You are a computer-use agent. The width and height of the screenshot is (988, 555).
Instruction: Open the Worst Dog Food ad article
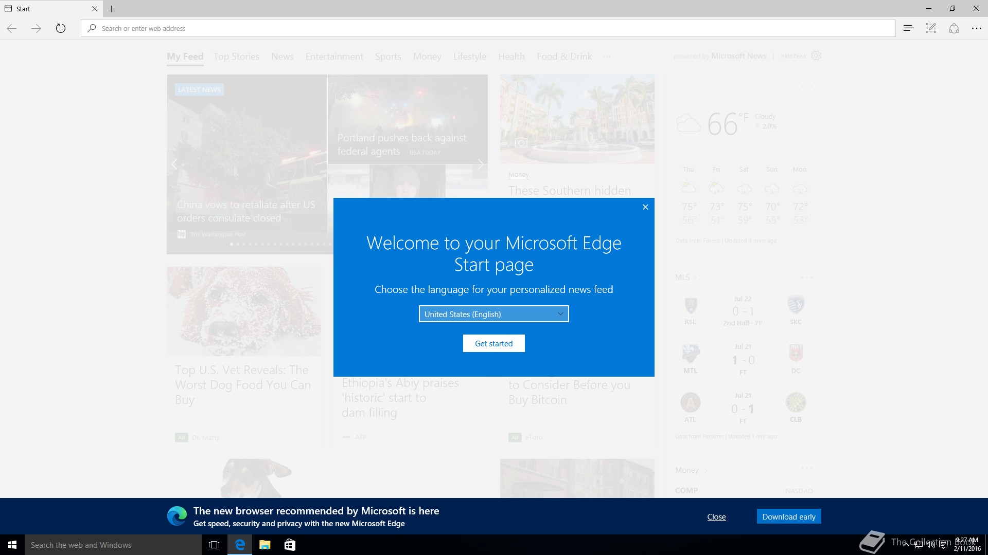tap(242, 385)
